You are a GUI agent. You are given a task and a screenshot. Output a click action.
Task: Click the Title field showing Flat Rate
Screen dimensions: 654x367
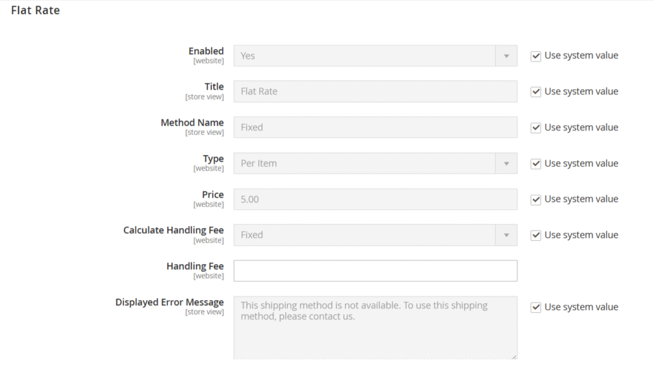(375, 91)
